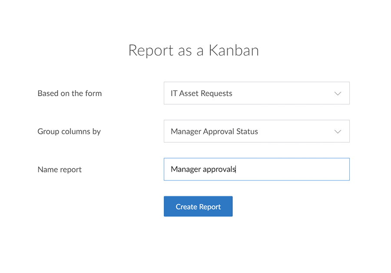The width and height of the screenshot is (391, 273).
Task: Select the 'IT Asset Requests' value text
Action: coord(202,93)
